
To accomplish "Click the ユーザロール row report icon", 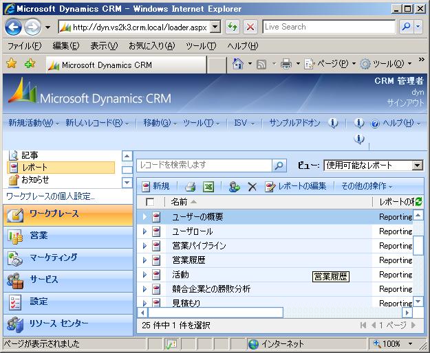I will point(156,231).
